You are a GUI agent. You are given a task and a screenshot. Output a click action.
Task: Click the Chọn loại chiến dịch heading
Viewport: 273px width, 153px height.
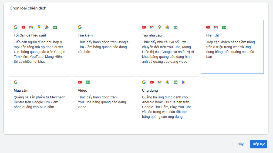pyautogui.click(x=28, y=8)
